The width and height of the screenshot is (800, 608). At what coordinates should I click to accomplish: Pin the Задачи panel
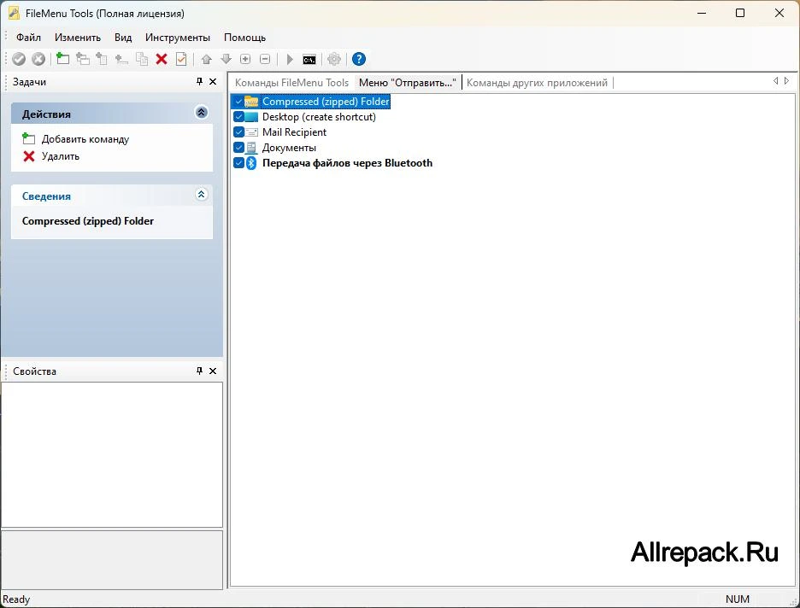point(199,81)
